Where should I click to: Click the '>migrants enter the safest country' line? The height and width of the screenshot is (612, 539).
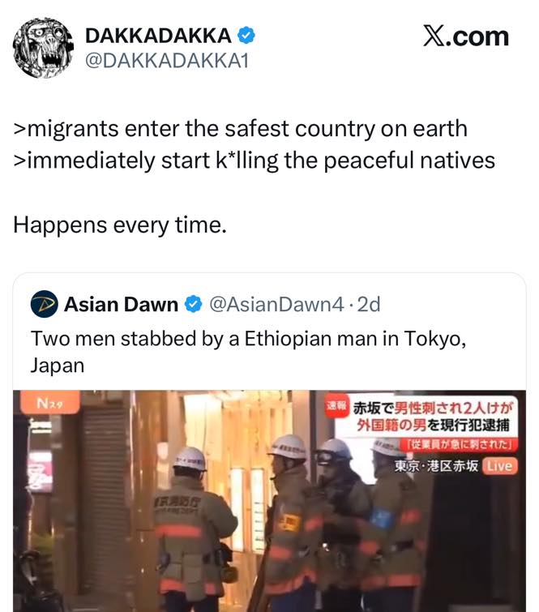point(241,129)
